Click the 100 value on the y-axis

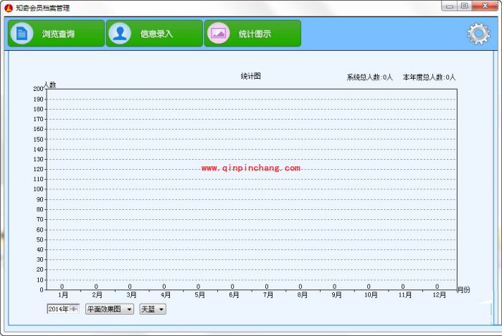pyautogui.click(x=38, y=189)
